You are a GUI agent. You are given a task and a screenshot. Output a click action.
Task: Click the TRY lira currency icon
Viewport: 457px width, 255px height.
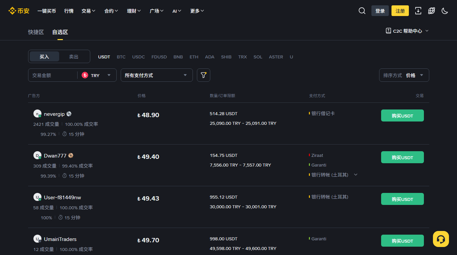pyautogui.click(x=85, y=75)
